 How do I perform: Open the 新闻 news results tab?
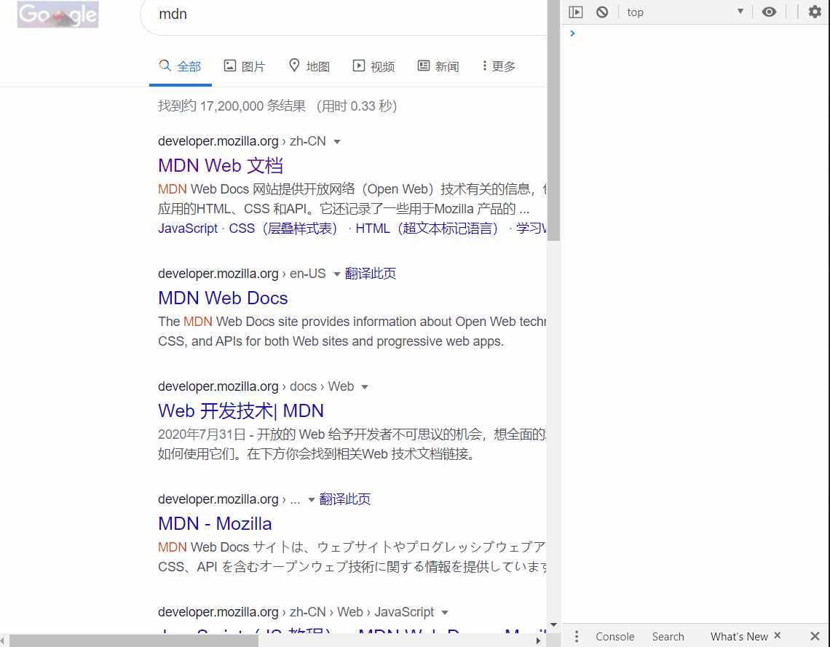(438, 67)
